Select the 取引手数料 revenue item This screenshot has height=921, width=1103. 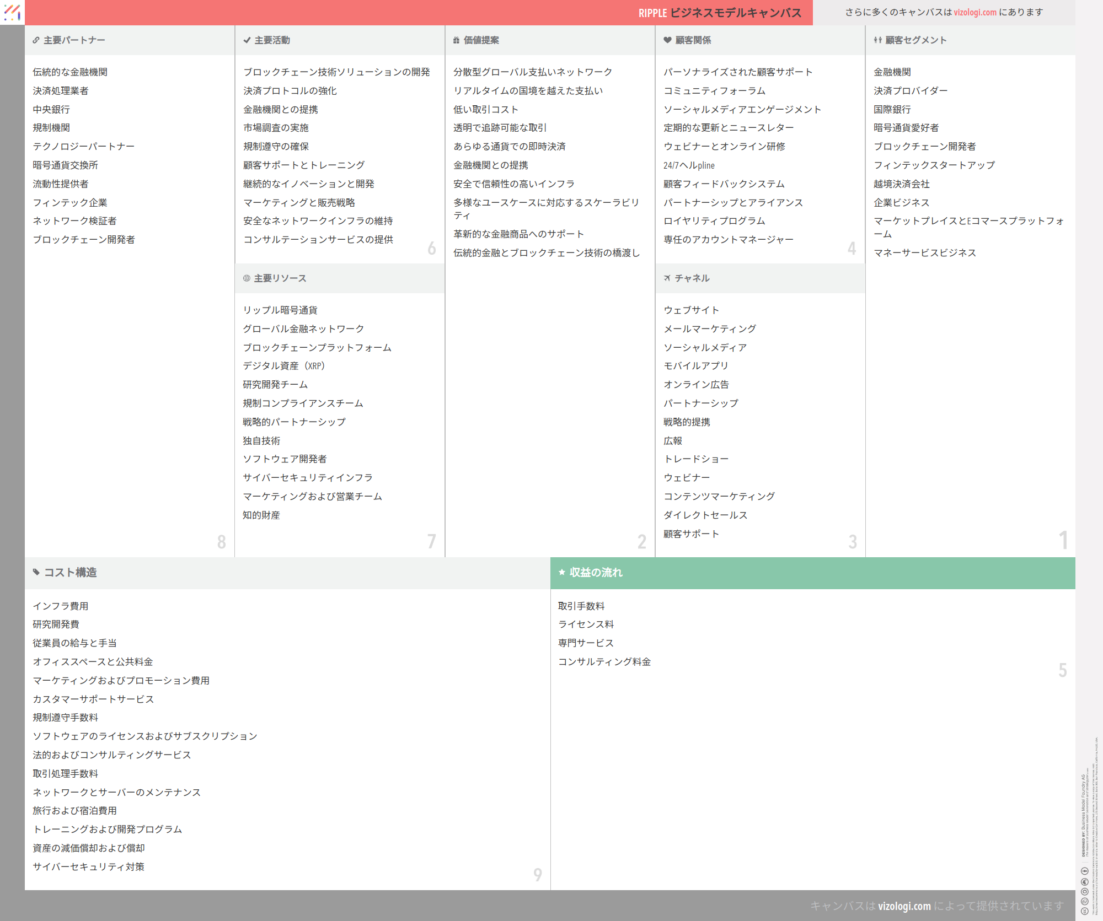[x=581, y=606]
